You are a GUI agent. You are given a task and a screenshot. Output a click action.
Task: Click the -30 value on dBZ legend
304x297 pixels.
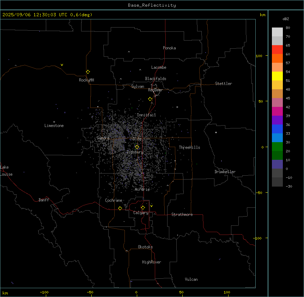tap(289, 187)
